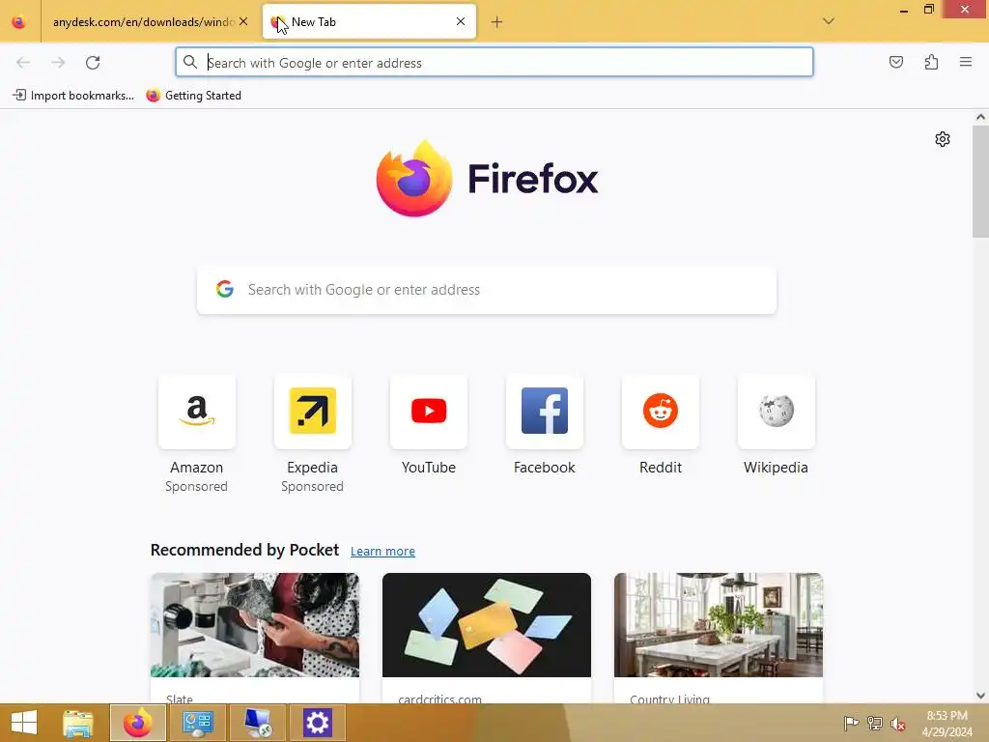Image resolution: width=989 pixels, height=742 pixels.
Task: Open the Country Living story thumbnail
Action: coord(719,625)
